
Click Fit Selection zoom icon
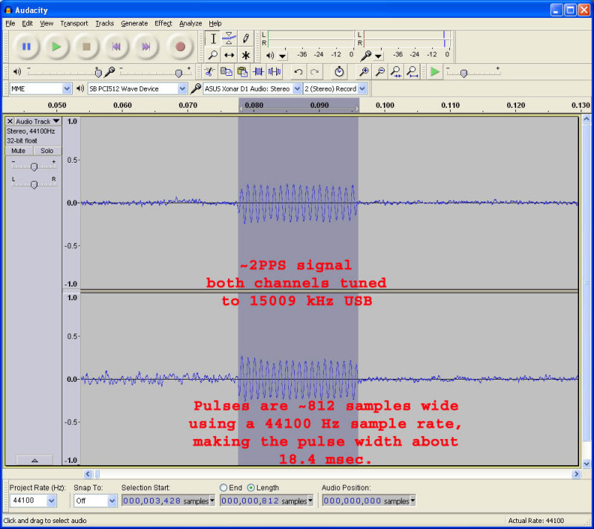tap(396, 71)
